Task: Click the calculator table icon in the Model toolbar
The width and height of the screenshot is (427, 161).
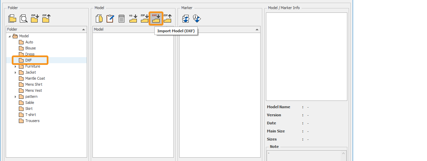Action: click(122, 18)
